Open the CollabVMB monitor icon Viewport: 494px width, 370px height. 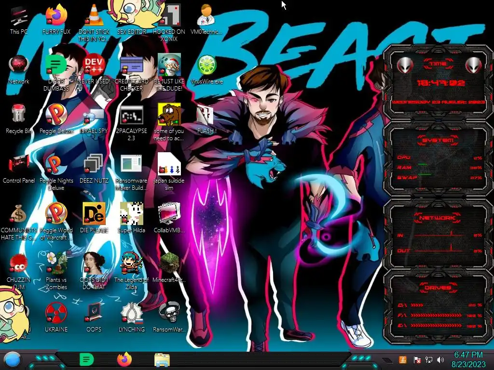click(x=169, y=218)
